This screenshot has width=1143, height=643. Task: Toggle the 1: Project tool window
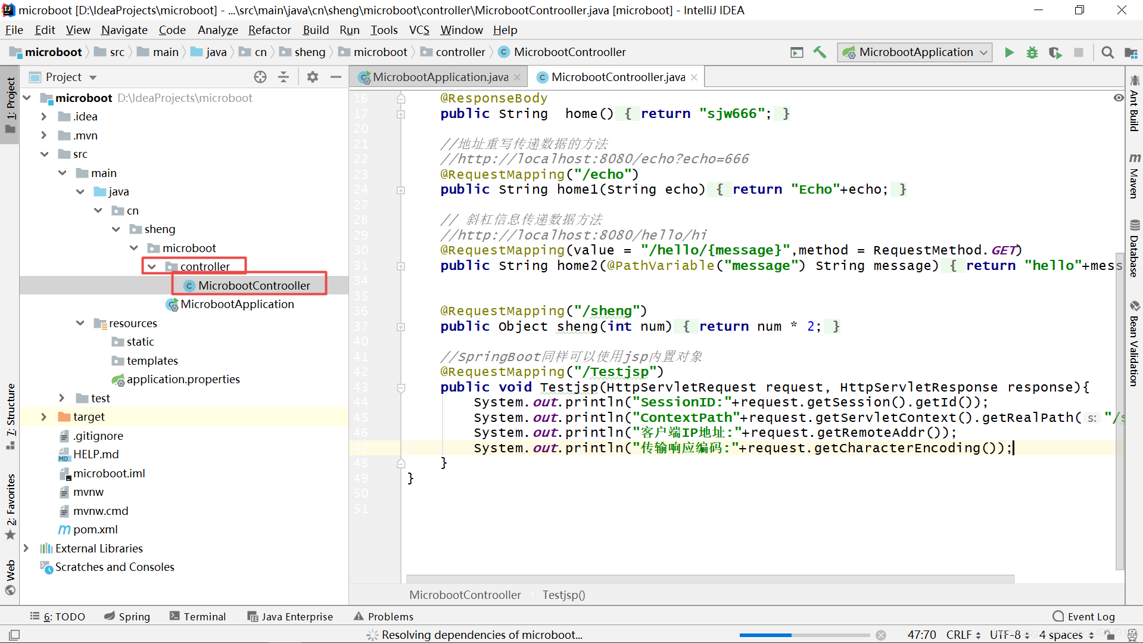[x=10, y=104]
